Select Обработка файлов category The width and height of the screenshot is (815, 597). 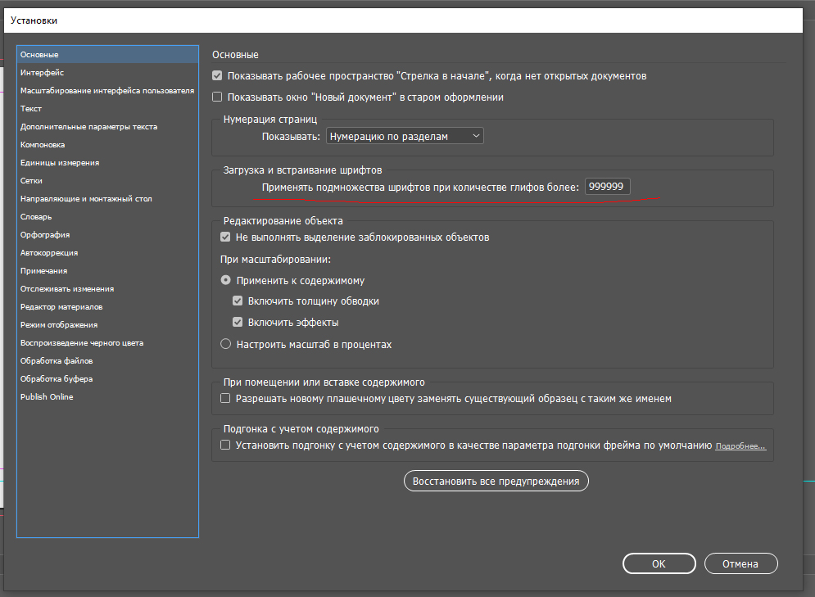coord(107,360)
